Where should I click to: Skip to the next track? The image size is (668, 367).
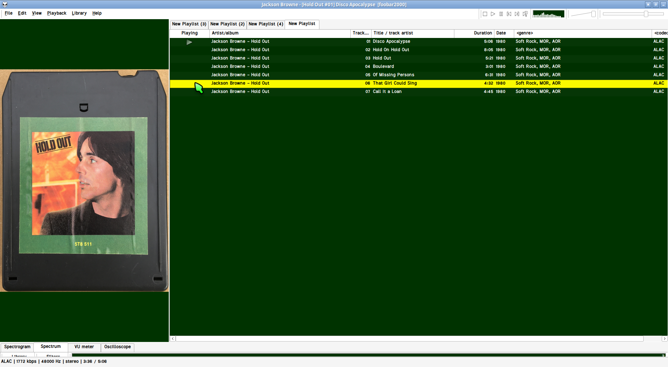(x=517, y=14)
